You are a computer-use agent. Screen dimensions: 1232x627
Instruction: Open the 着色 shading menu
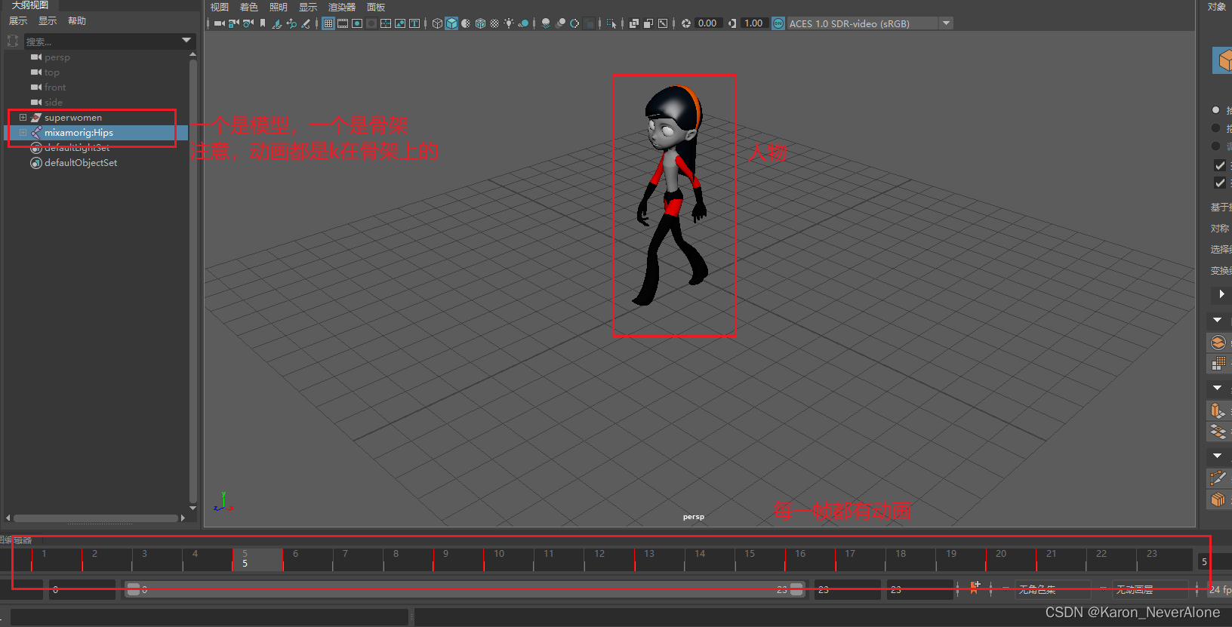click(x=248, y=7)
